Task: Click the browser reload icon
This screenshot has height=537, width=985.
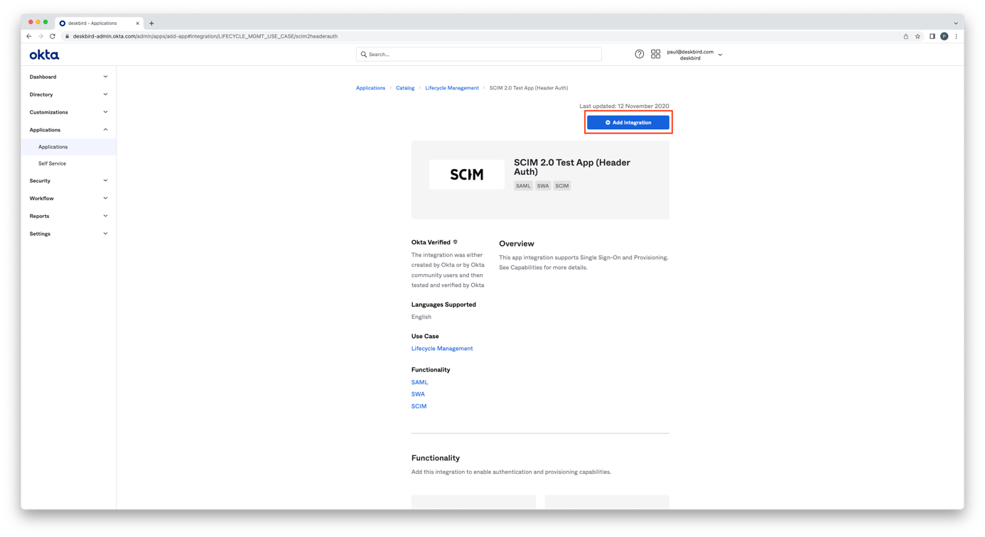Action: (x=53, y=36)
